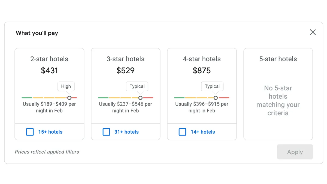
Task: Close the What you'll pay dialog
Action: tap(313, 32)
